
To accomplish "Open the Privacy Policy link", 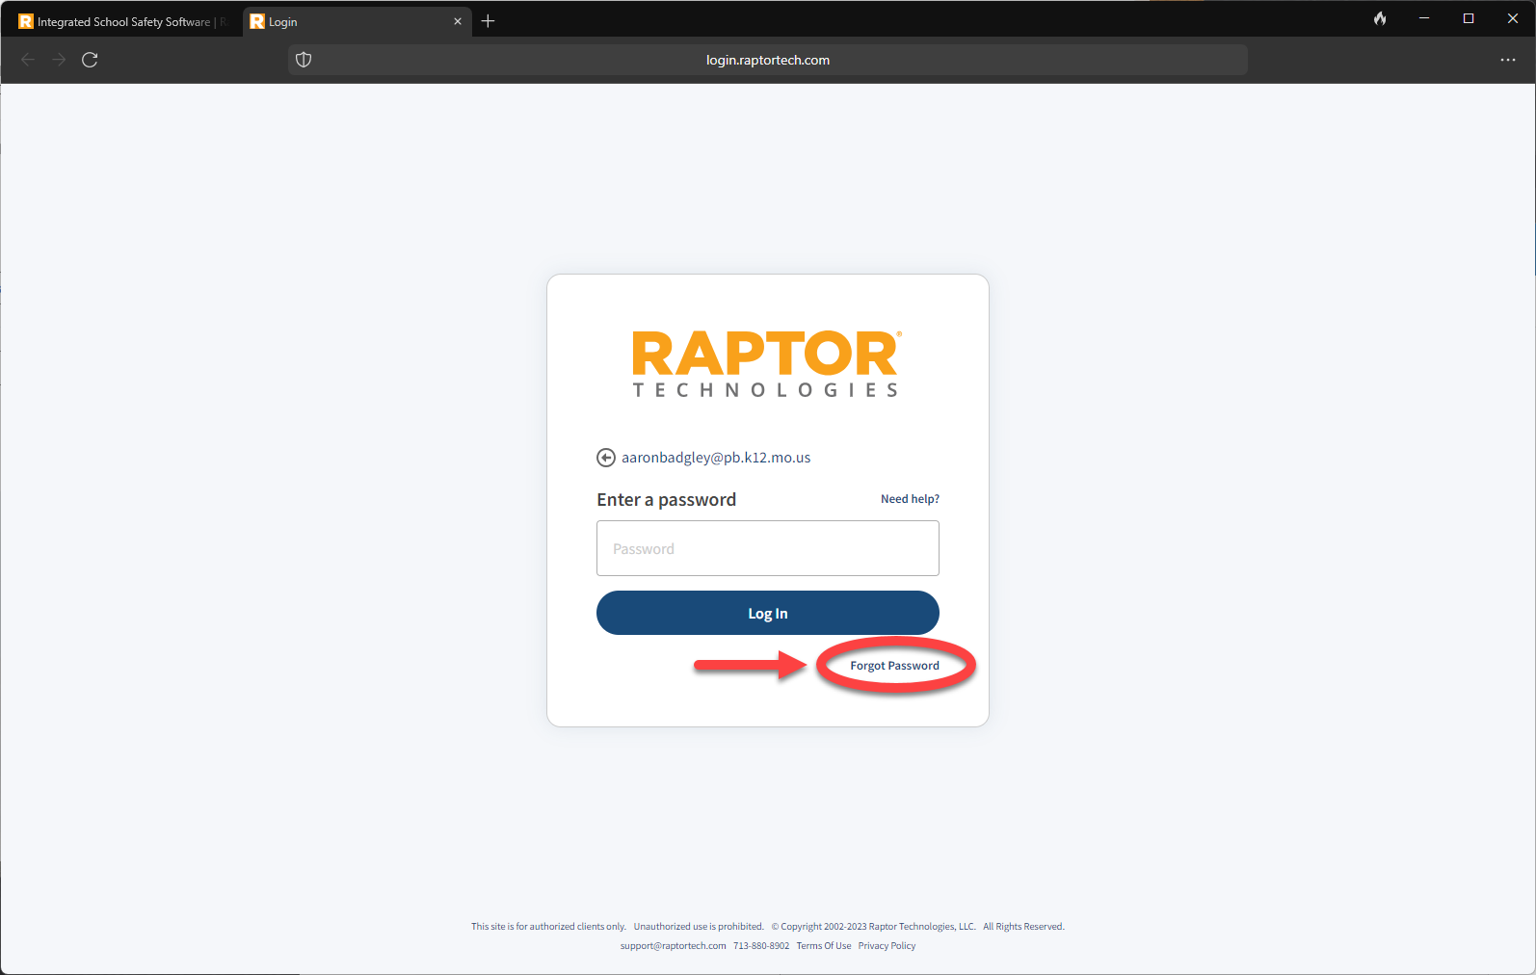I will (887, 946).
